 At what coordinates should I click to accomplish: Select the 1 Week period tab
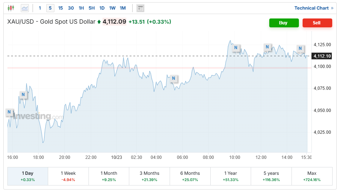click(x=68, y=176)
